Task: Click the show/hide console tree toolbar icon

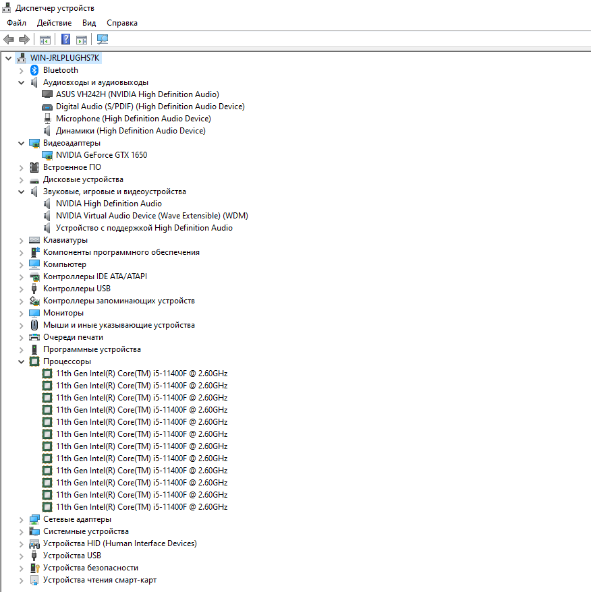Action: 45,39
